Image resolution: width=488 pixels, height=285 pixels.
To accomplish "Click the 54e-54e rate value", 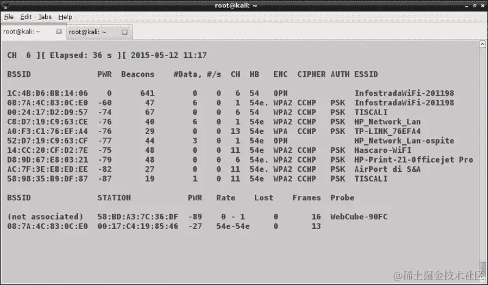I will tap(233, 227).
